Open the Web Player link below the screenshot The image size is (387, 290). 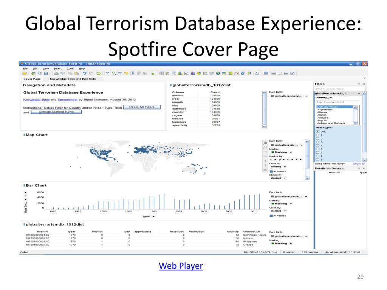point(181,266)
